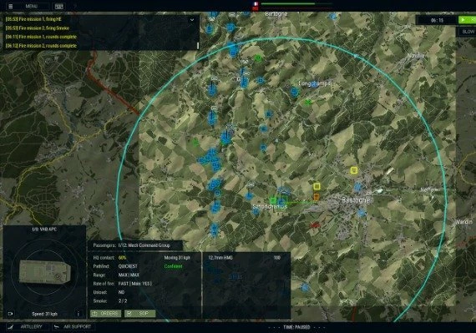Collapse the message log with the chevron
Screen dimensions: 476x333
click(x=192, y=20)
